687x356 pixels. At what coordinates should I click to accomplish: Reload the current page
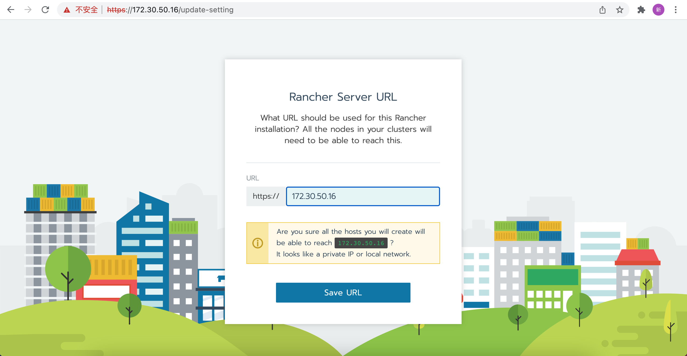45,10
